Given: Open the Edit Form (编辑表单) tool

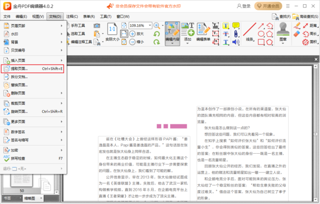Looking at the screenshot, I should coord(203,32).
